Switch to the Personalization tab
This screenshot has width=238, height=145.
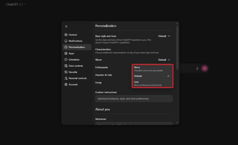click(x=77, y=47)
